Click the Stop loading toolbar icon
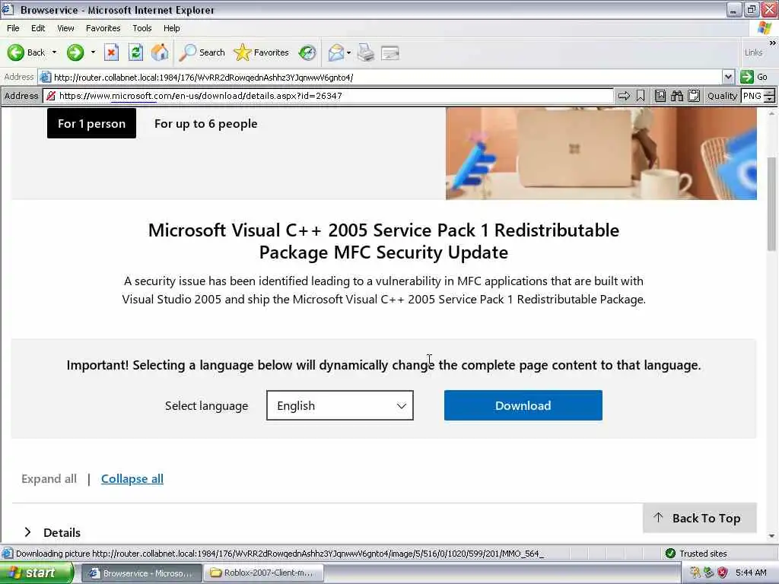The height and width of the screenshot is (584, 779). [111, 52]
